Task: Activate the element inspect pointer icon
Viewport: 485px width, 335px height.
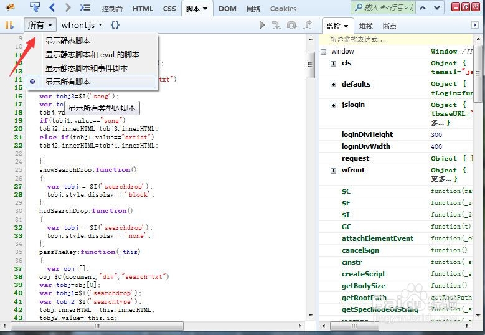Action: point(35,7)
